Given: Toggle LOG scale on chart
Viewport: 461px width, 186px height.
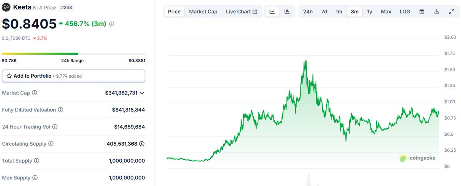Looking at the screenshot, I should 405,12.
